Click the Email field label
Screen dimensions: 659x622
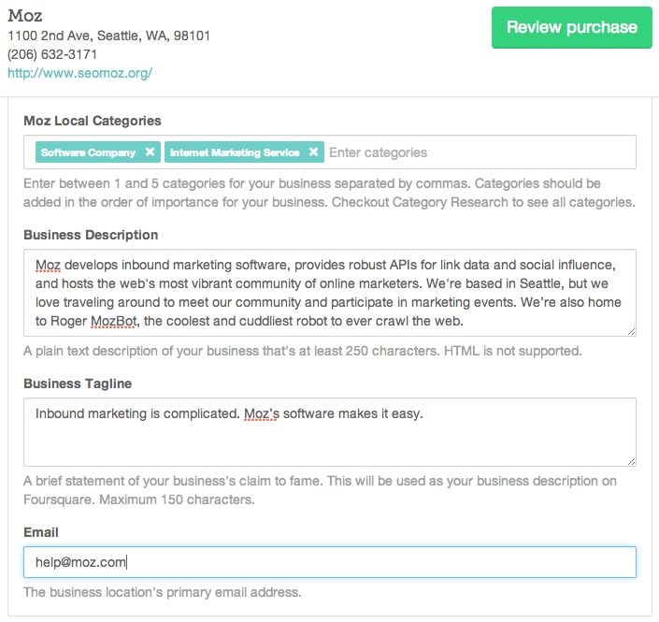41,532
